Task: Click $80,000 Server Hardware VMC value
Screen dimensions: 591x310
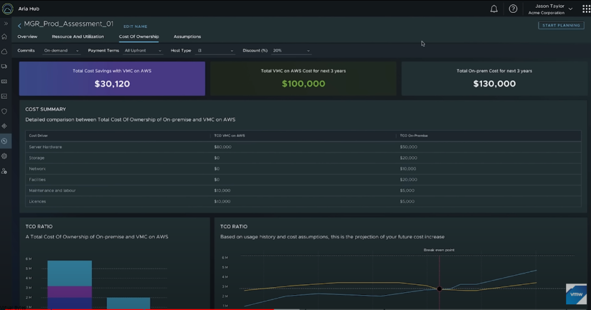Action: pos(223,147)
